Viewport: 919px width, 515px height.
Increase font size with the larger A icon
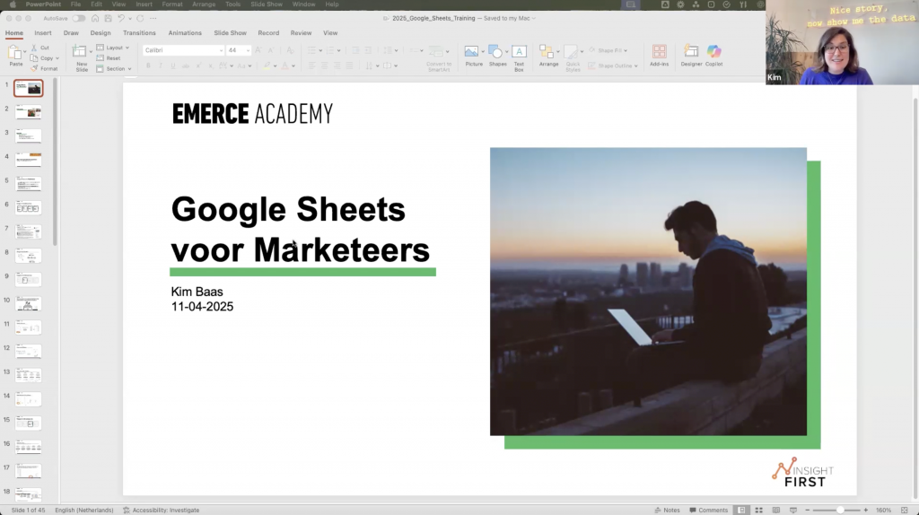[258, 50]
